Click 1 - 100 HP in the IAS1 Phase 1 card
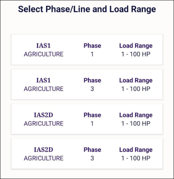 [x=136, y=54]
